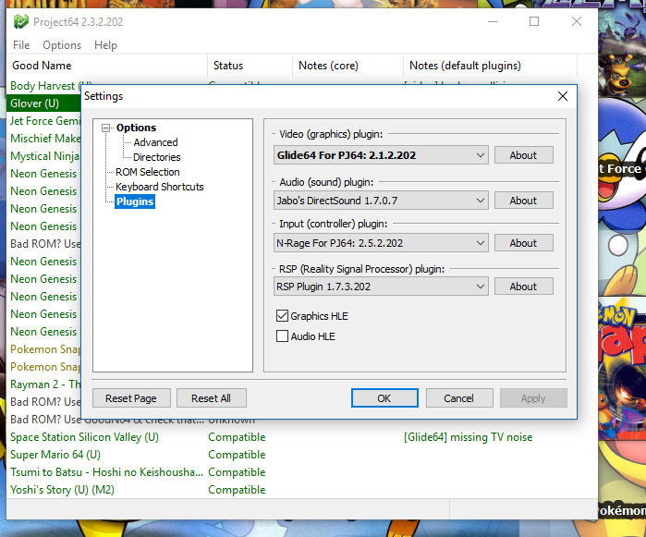Open the File menu

point(21,45)
